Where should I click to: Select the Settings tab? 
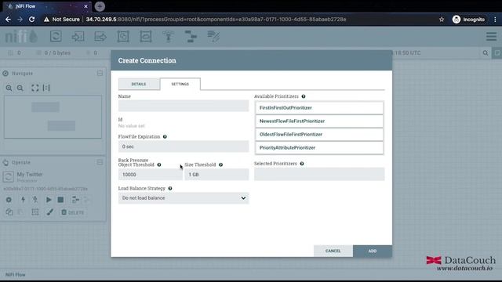coord(180,84)
